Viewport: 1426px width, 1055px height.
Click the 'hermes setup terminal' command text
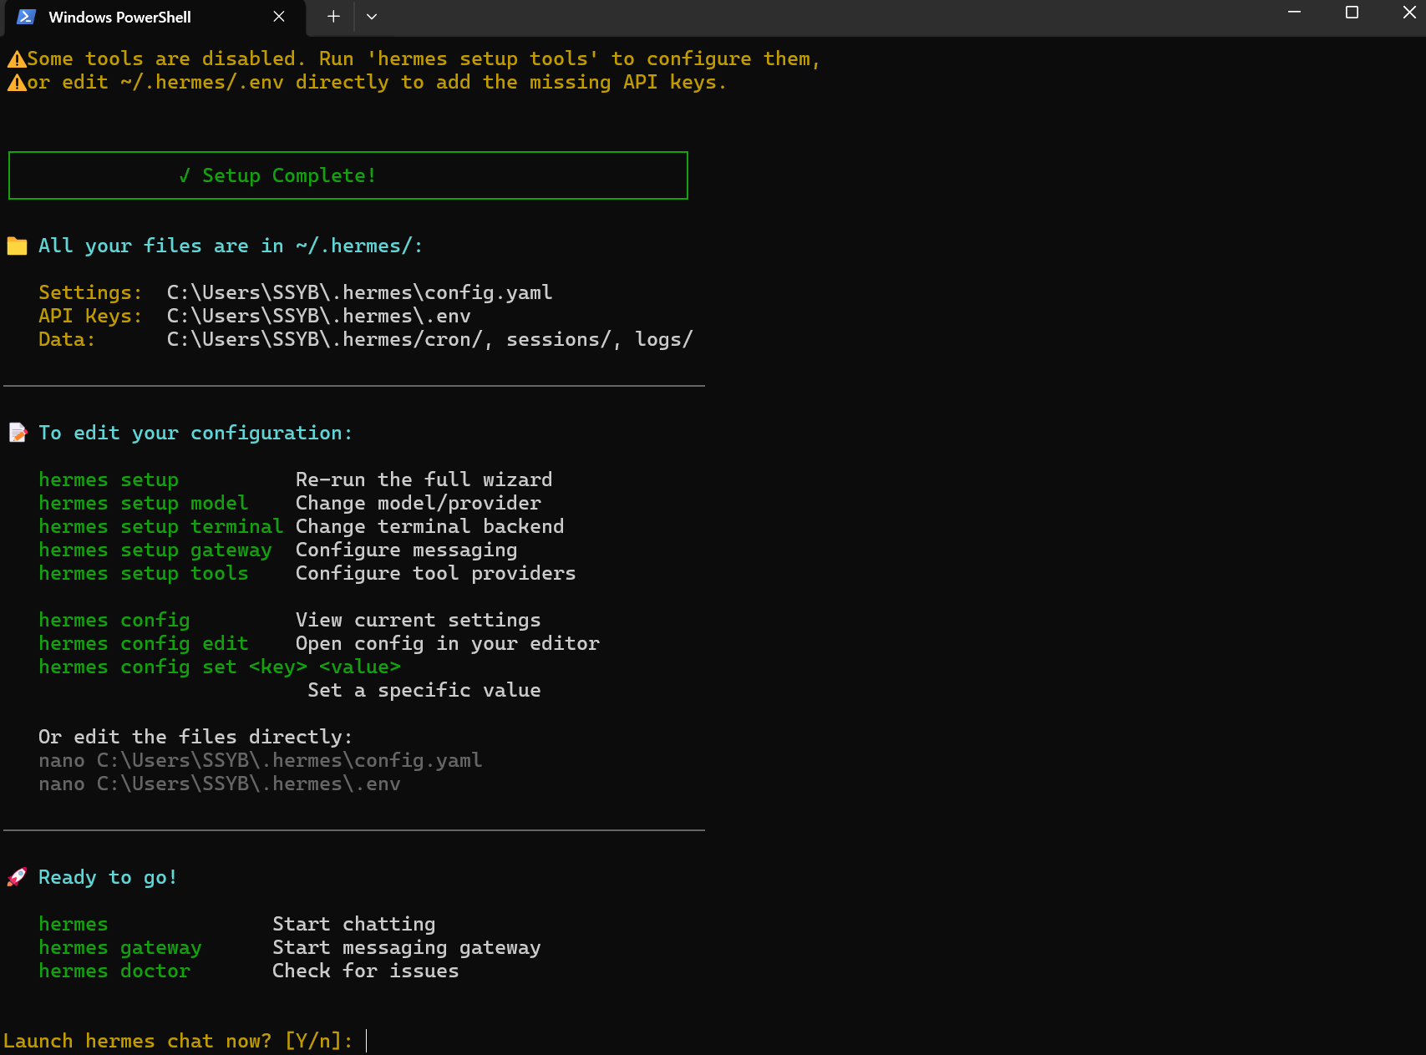click(160, 526)
